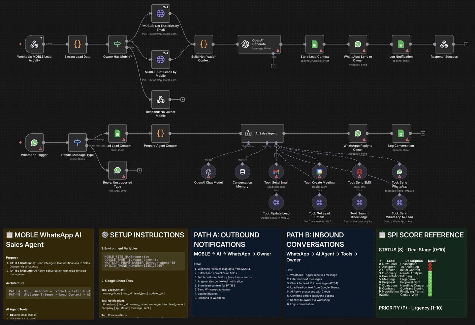Click the Extract Lead Data code node
This screenshot has width=475, height=325.
[78, 44]
